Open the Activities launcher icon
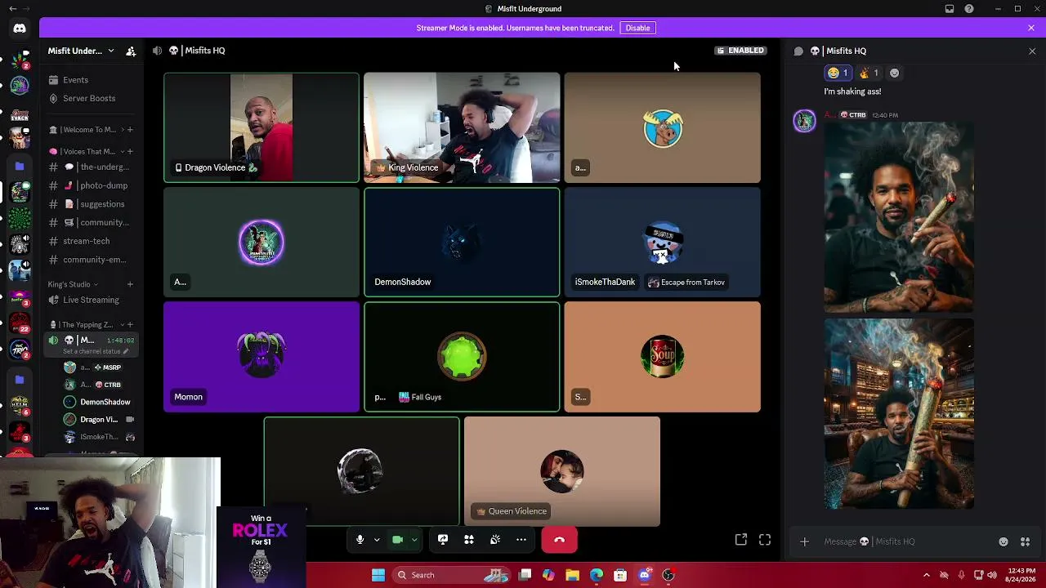The image size is (1046, 588). (x=469, y=540)
